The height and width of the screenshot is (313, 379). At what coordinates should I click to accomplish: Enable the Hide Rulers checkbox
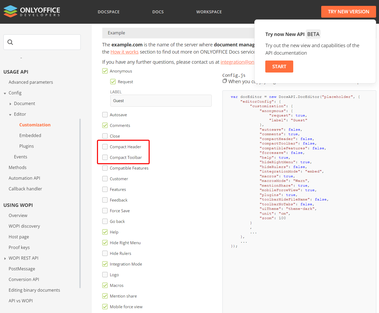(x=105, y=253)
